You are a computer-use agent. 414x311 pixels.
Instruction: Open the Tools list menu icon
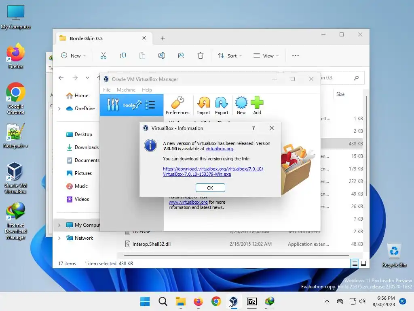tap(150, 105)
